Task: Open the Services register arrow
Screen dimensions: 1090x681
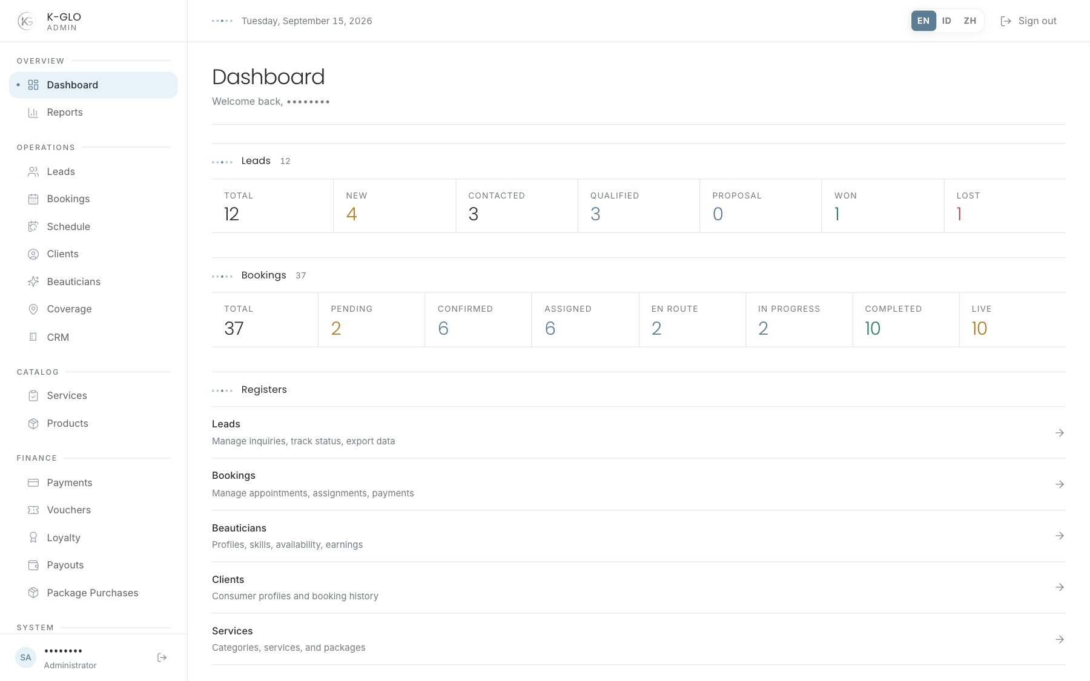Action: tap(1060, 639)
